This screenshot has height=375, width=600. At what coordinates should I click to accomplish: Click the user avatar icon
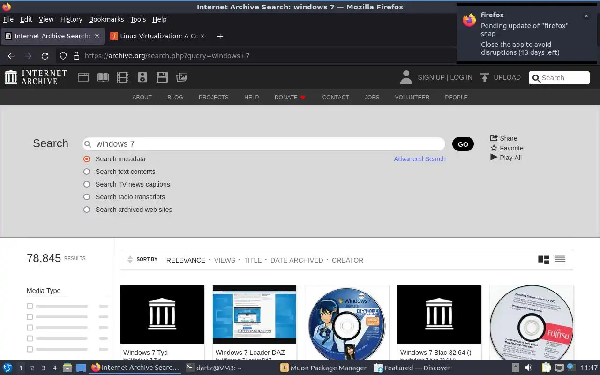[406, 77]
